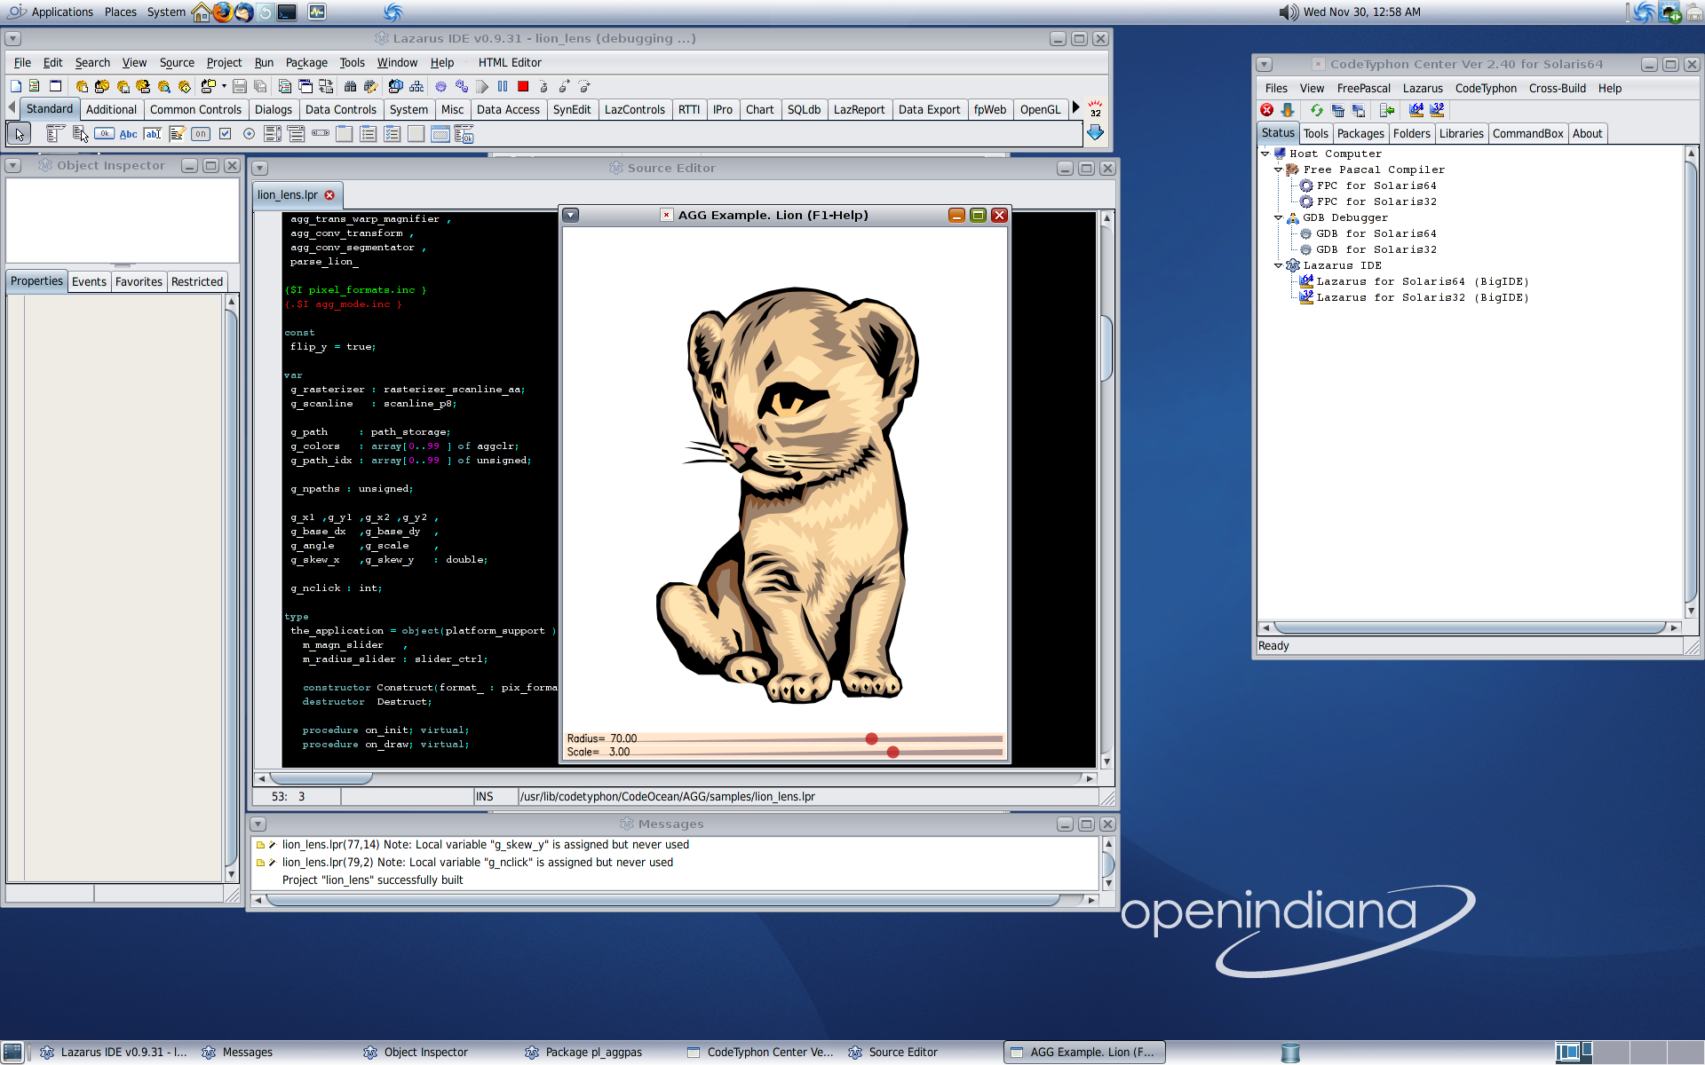
Task: Click red stop icon in CodeTyphon Center
Action: 1267,110
